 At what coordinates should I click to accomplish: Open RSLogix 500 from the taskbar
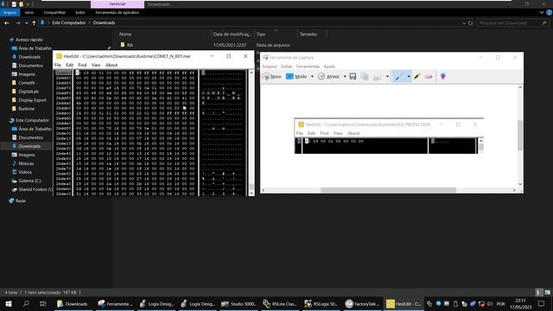pyautogui.click(x=321, y=303)
